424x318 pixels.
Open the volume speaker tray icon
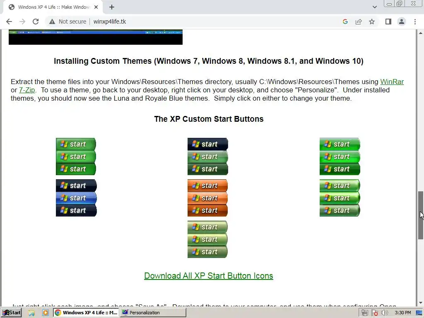[384, 313]
